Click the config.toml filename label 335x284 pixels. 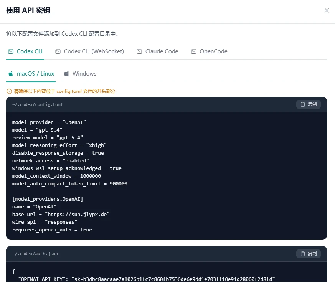click(37, 104)
